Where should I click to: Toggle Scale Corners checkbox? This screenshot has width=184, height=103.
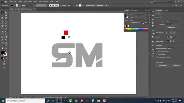(157, 54)
